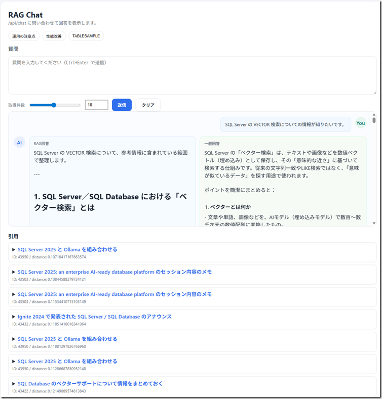
Task: Click the question textarea resize grip
Action: (x=374, y=93)
